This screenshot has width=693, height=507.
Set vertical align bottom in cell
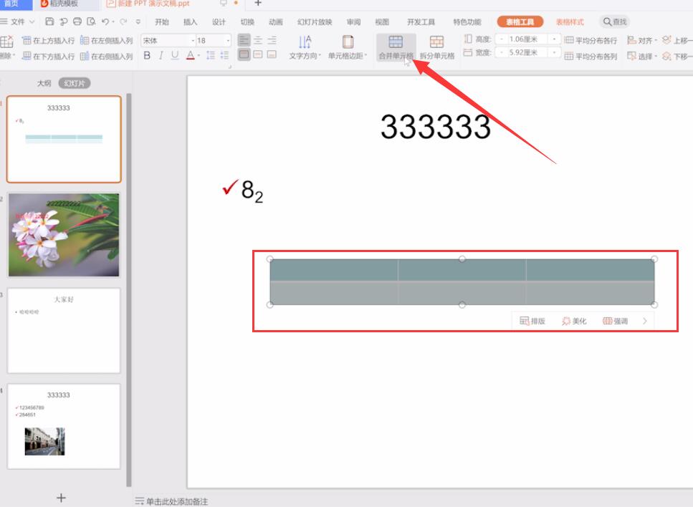click(x=272, y=54)
